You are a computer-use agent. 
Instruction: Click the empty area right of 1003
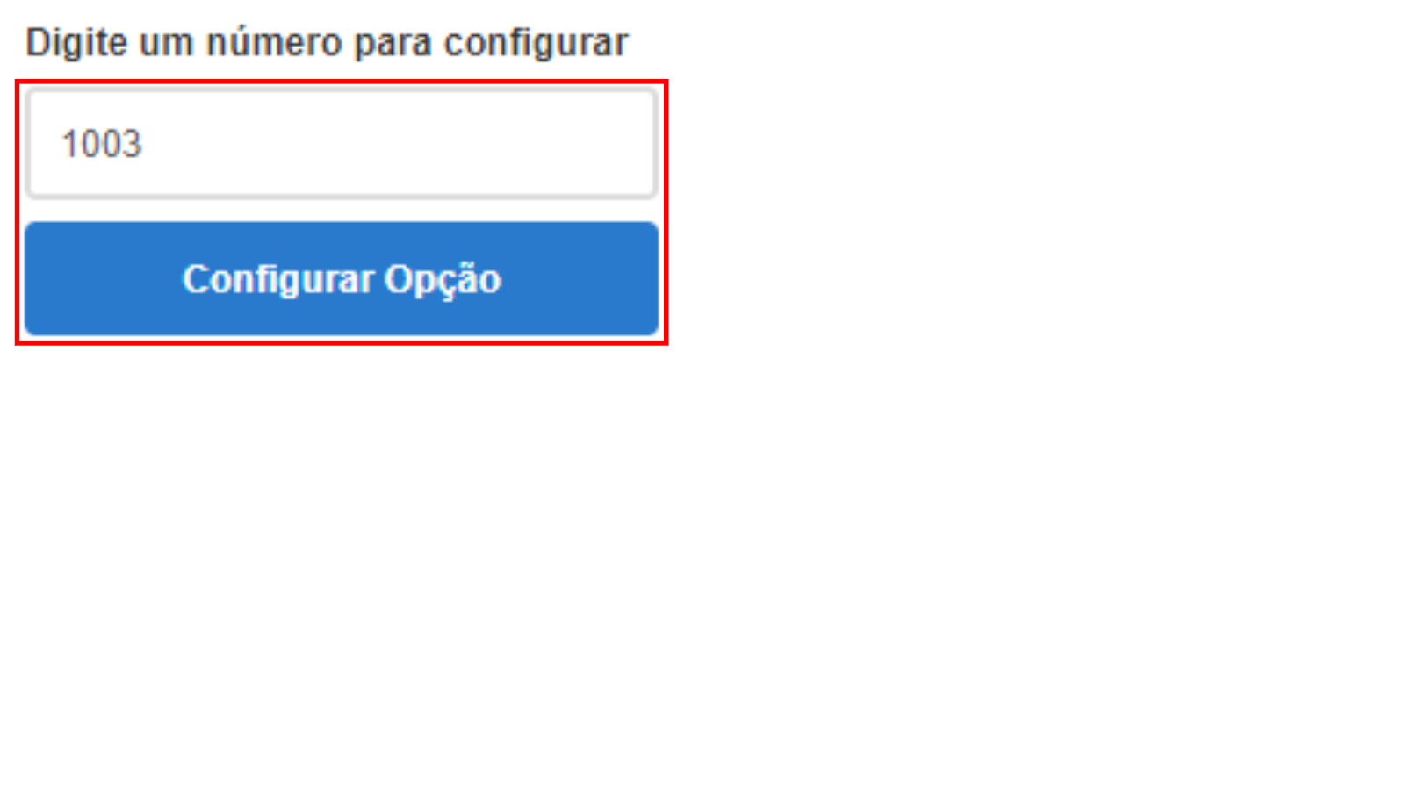point(395,144)
